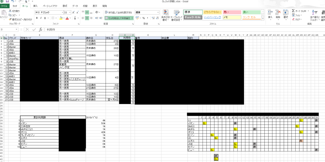Viewport: 325px width, 162px height.
Task: Click the Format cells (書式) icon
Action: [x=286, y=12]
